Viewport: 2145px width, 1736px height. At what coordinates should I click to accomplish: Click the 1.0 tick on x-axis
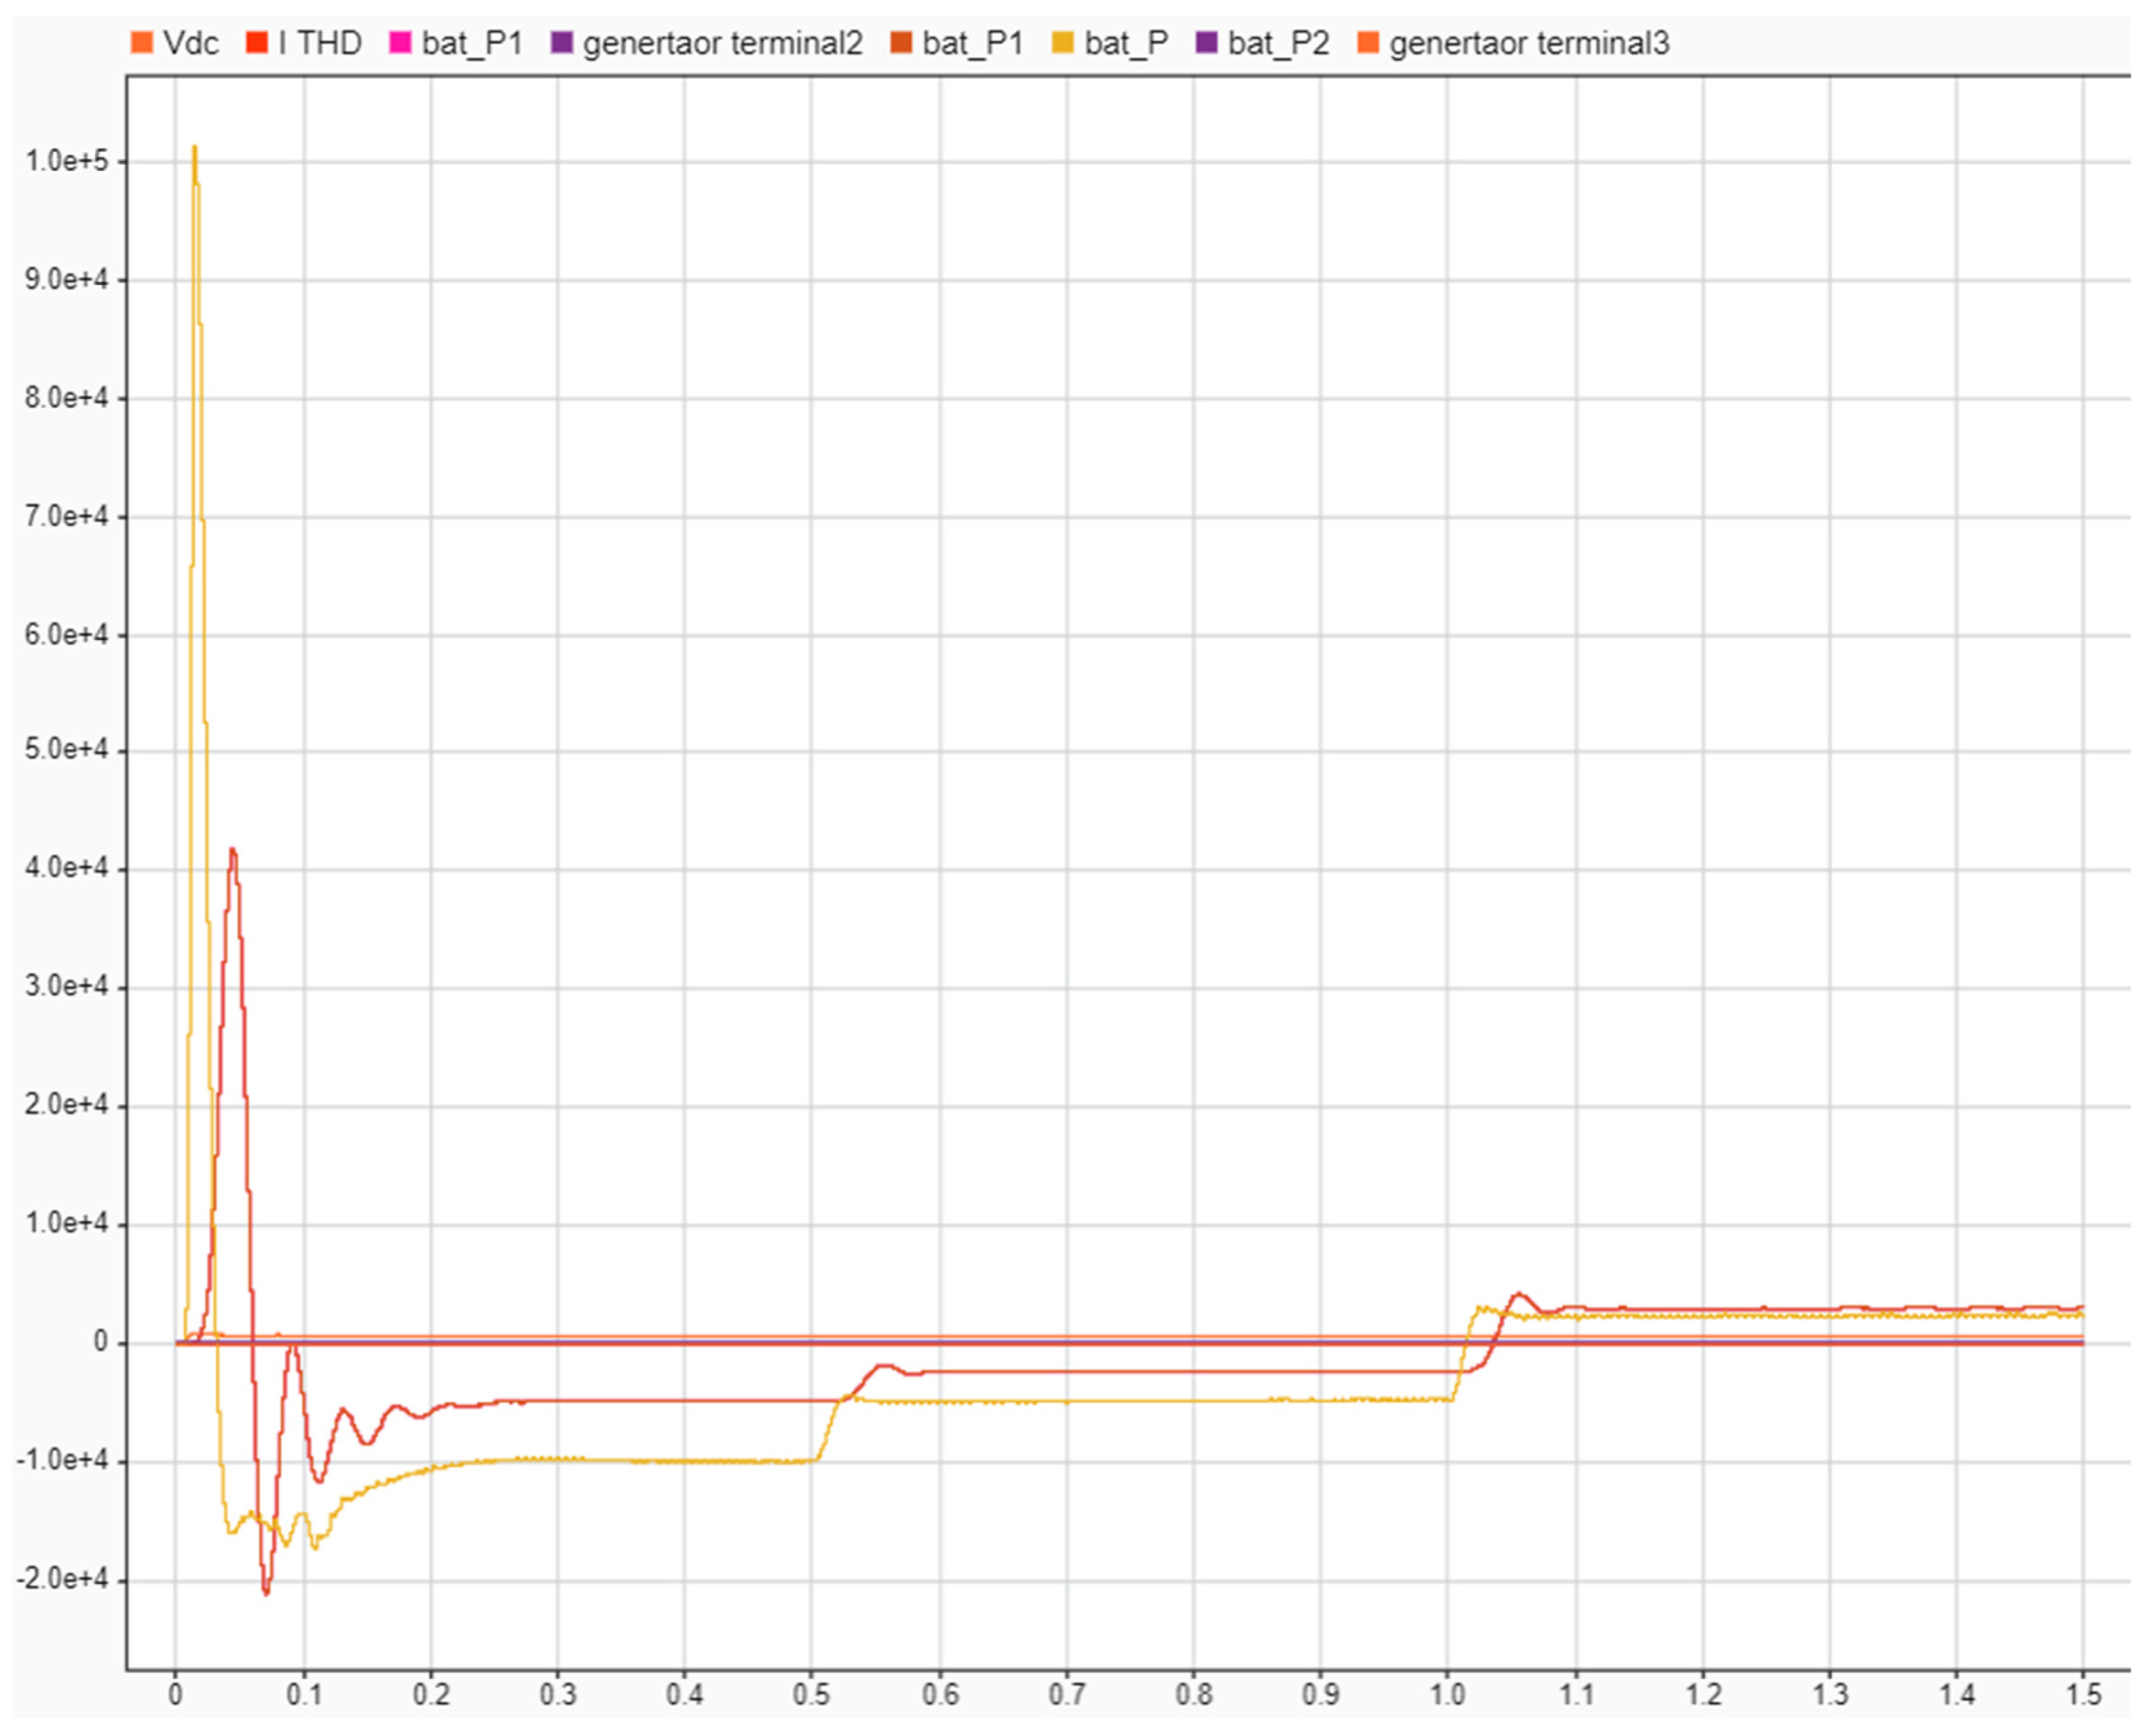[x=1447, y=1694]
